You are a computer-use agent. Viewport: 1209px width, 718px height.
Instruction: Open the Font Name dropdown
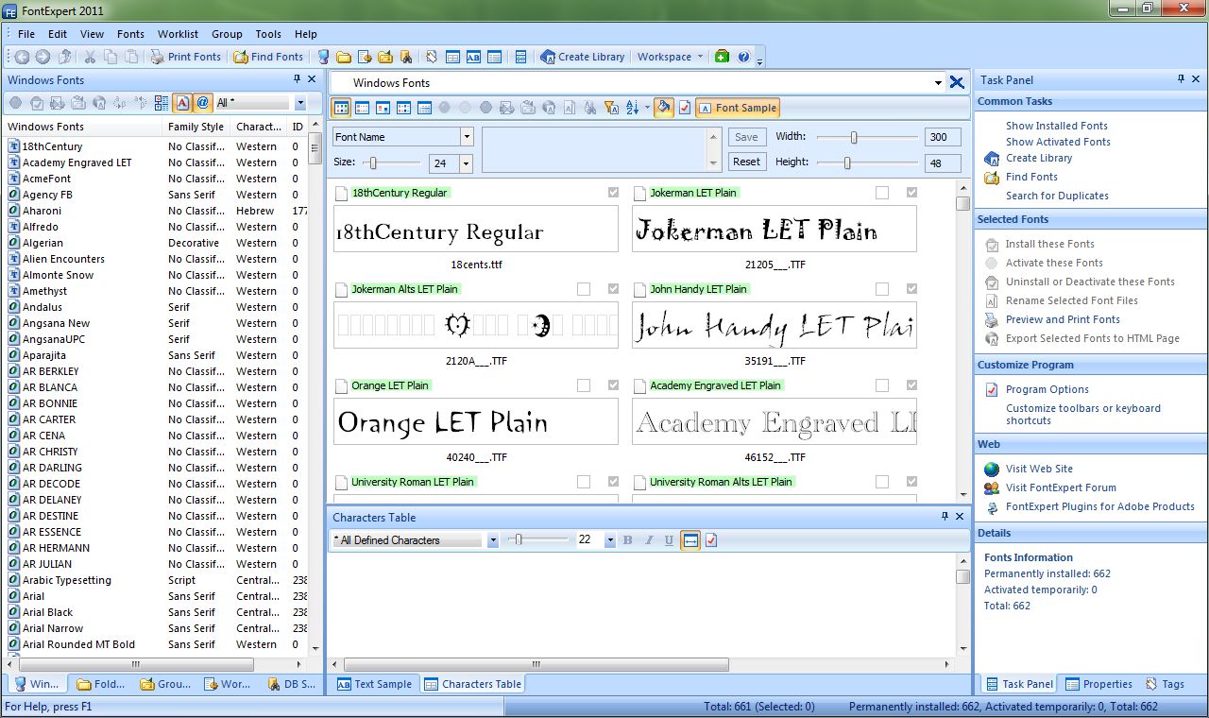(466, 137)
